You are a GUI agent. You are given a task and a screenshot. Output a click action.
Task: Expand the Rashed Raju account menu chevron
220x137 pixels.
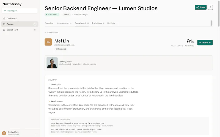(37, 133)
